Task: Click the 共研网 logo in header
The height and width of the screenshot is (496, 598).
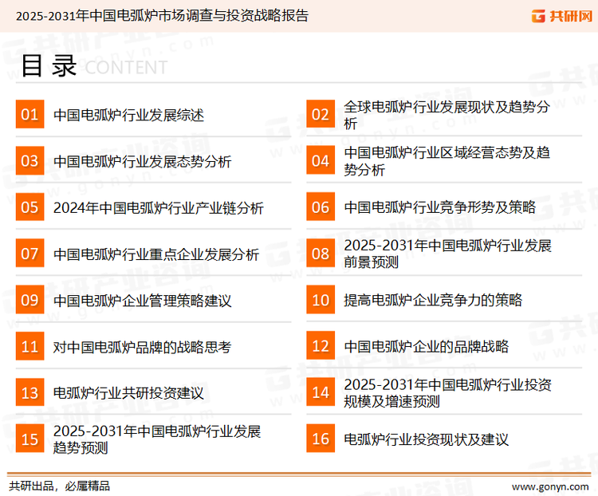Action: coord(562,16)
